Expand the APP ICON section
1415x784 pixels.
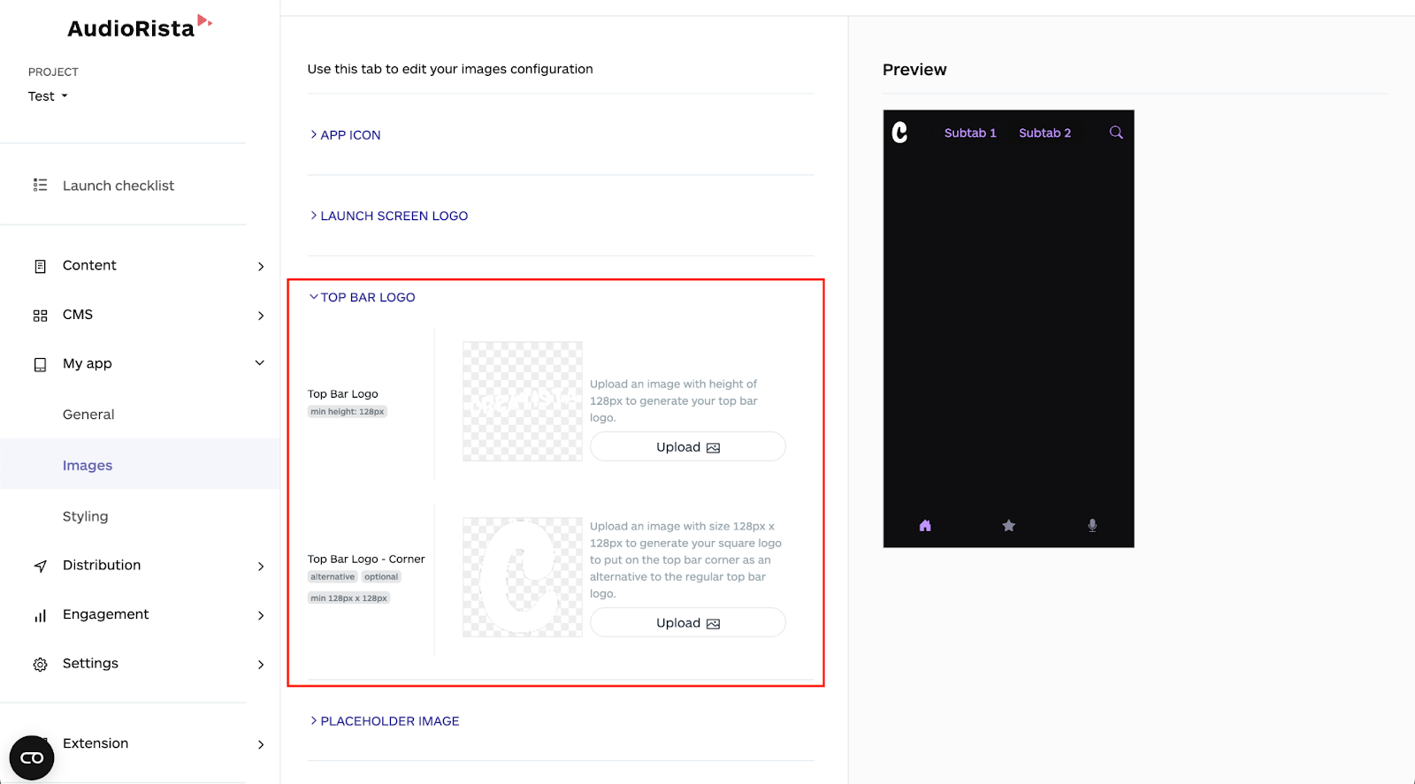pyautogui.click(x=345, y=135)
